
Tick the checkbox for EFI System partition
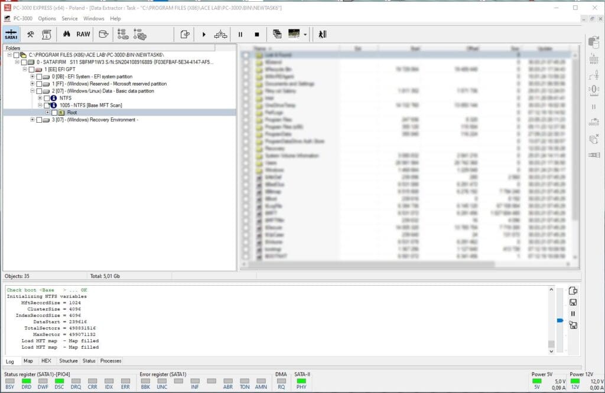(39, 77)
